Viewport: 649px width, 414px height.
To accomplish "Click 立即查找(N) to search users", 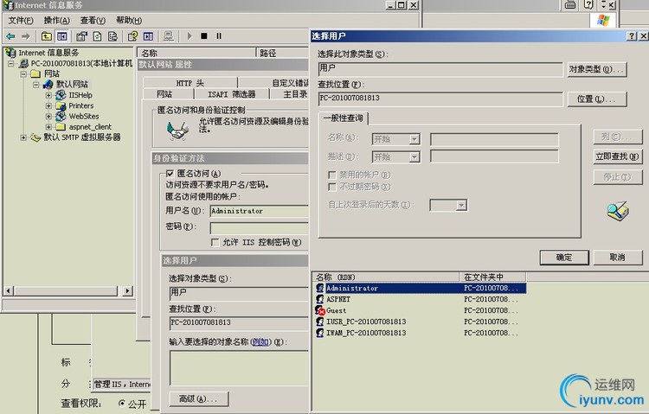I will click(x=618, y=156).
